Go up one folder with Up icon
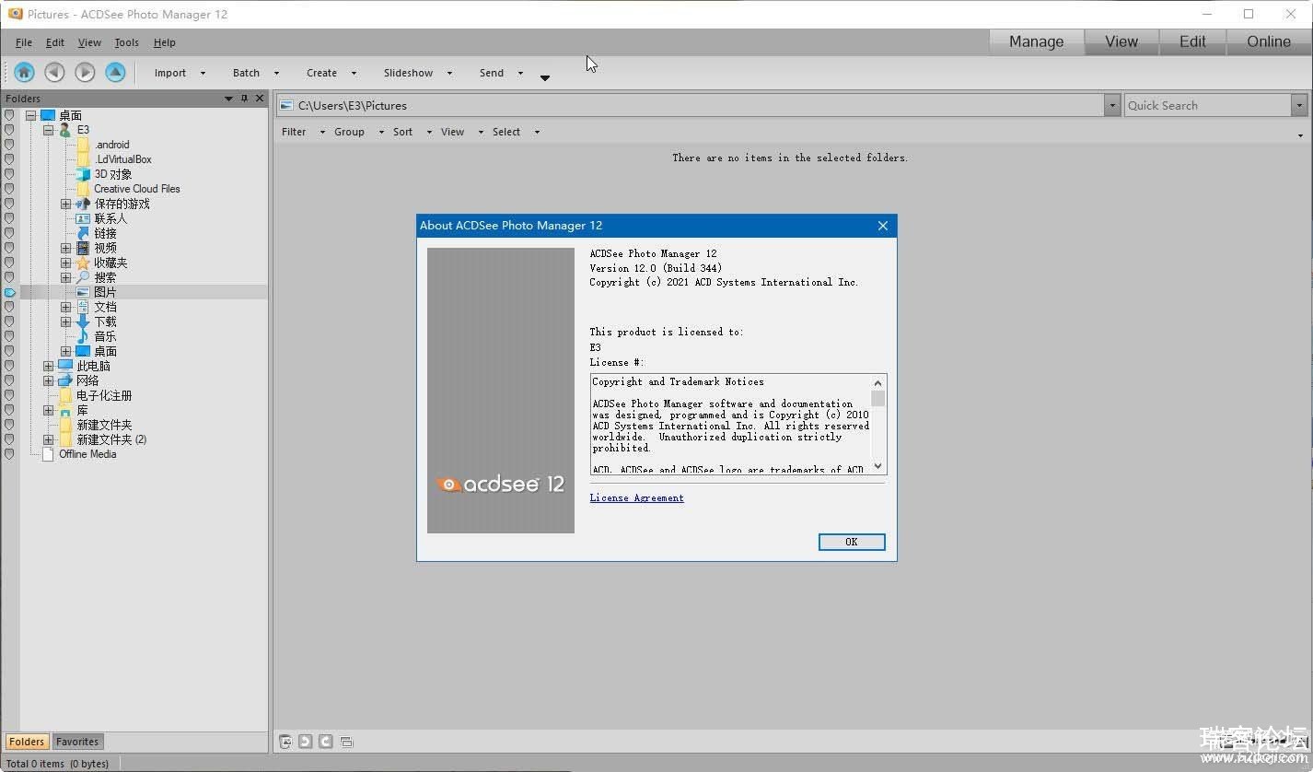Screen dimensions: 1313x772 coord(115,72)
